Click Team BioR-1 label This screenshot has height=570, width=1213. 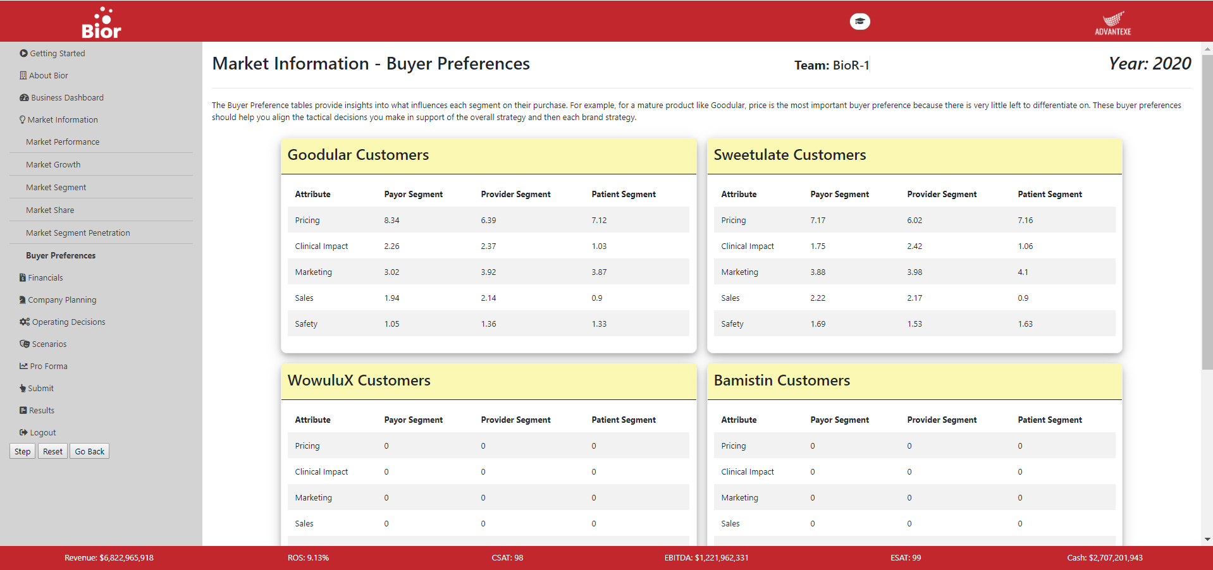(x=832, y=65)
